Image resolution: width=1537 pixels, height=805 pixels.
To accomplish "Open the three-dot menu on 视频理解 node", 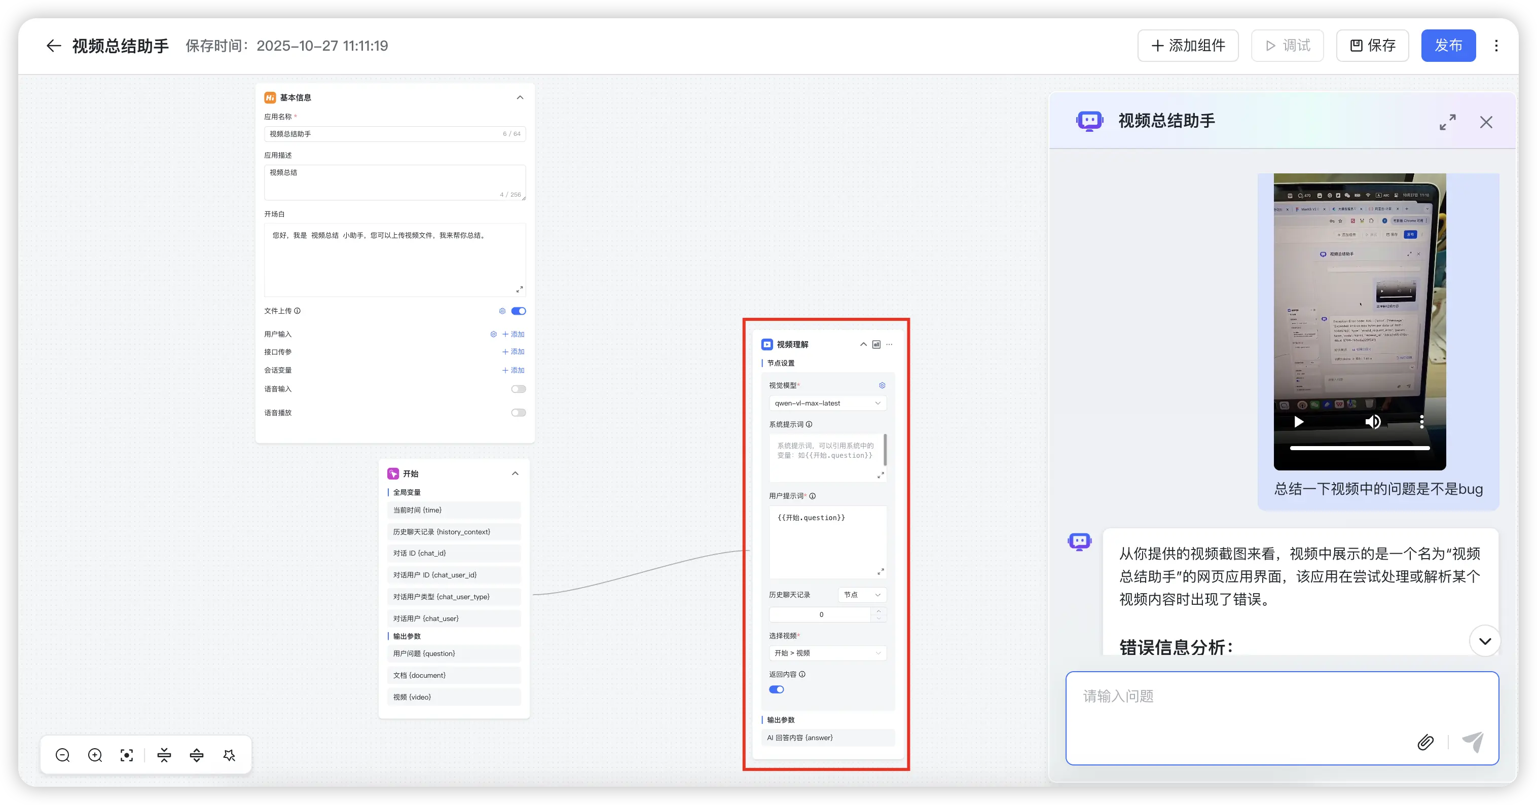I will (890, 344).
